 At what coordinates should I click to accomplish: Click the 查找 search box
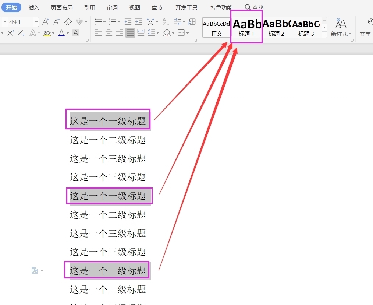[254, 7]
